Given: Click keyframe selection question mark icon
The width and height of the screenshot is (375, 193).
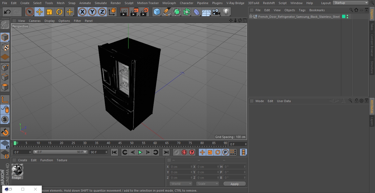Looking at the screenshot, I should [192, 152].
